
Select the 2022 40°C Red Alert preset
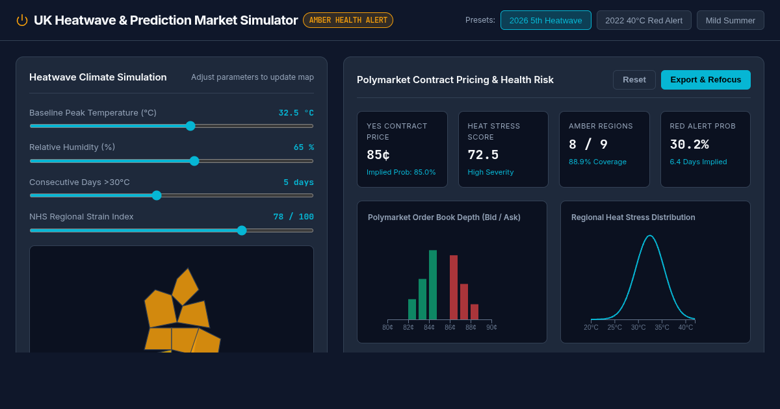tap(644, 20)
